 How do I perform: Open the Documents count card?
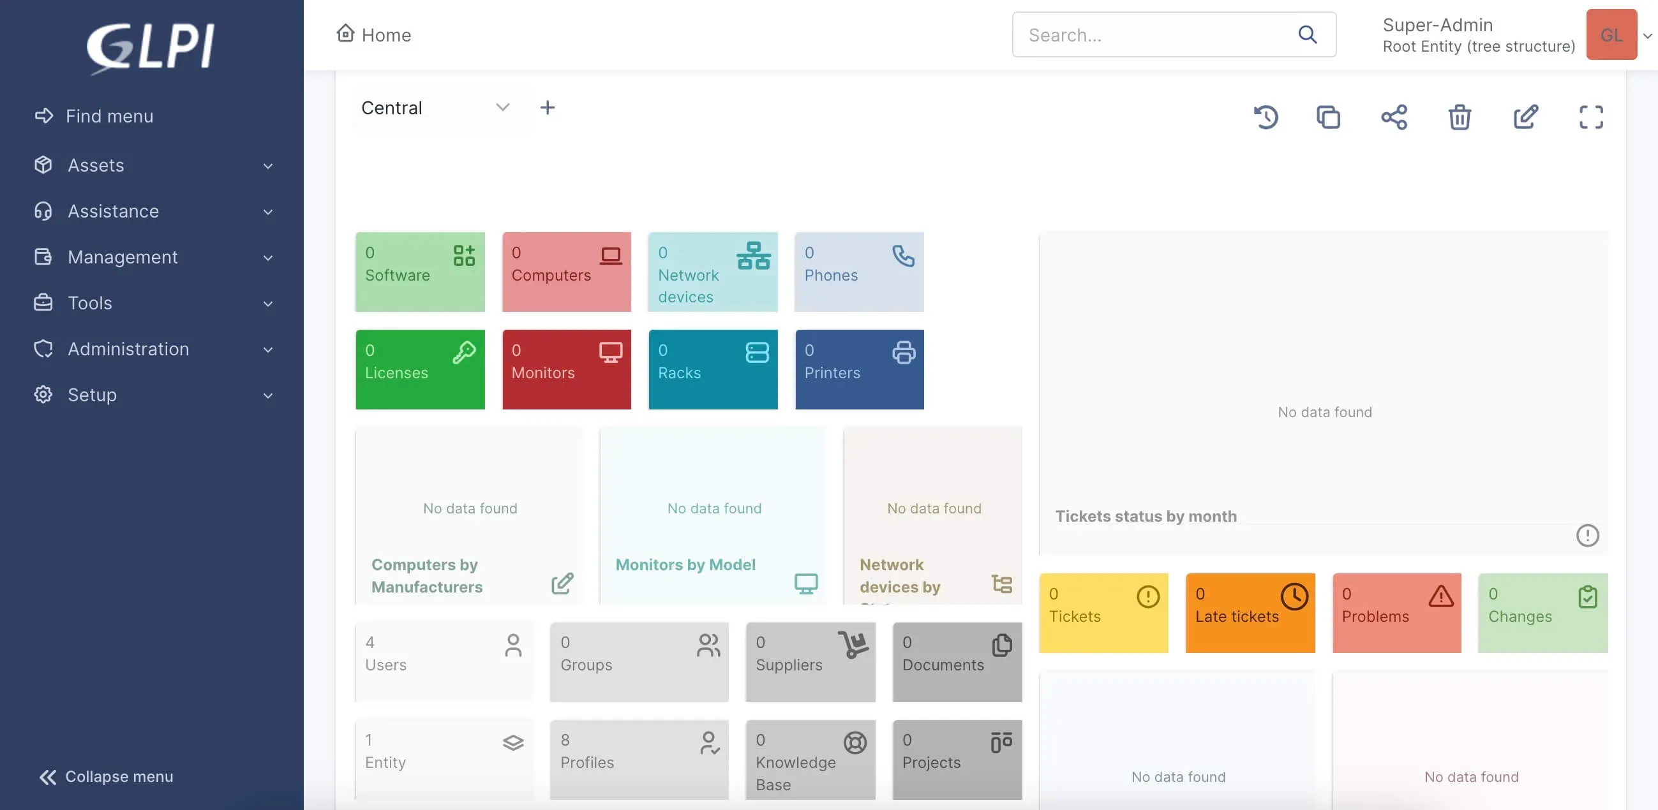[x=957, y=662]
